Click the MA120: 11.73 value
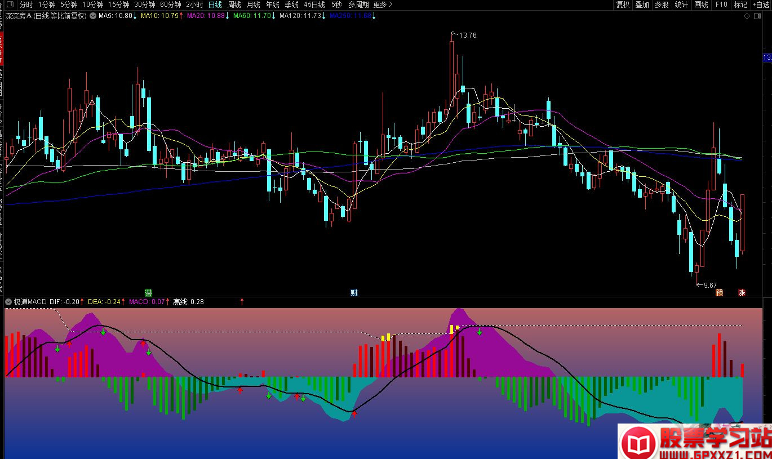Image resolution: width=772 pixels, height=459 pixels. pyautogui.click(x=300, y=16)
